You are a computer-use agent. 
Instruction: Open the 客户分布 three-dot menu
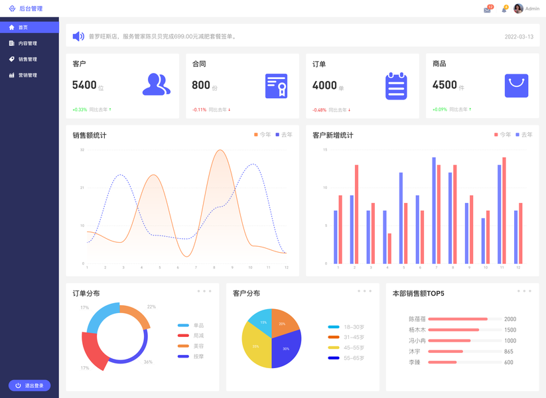click(x=365, y=291)
